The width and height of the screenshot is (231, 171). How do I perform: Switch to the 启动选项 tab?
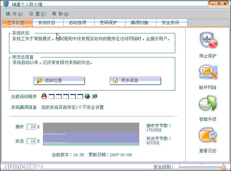click(x=79, y=23)
